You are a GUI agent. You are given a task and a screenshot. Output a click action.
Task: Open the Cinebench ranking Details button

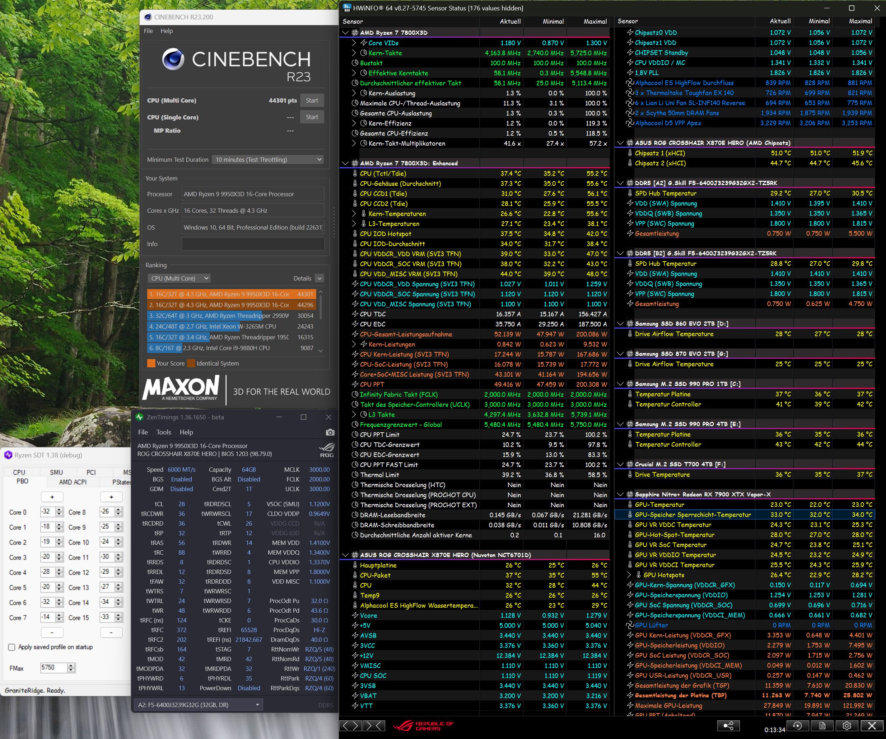click(320, 278)
